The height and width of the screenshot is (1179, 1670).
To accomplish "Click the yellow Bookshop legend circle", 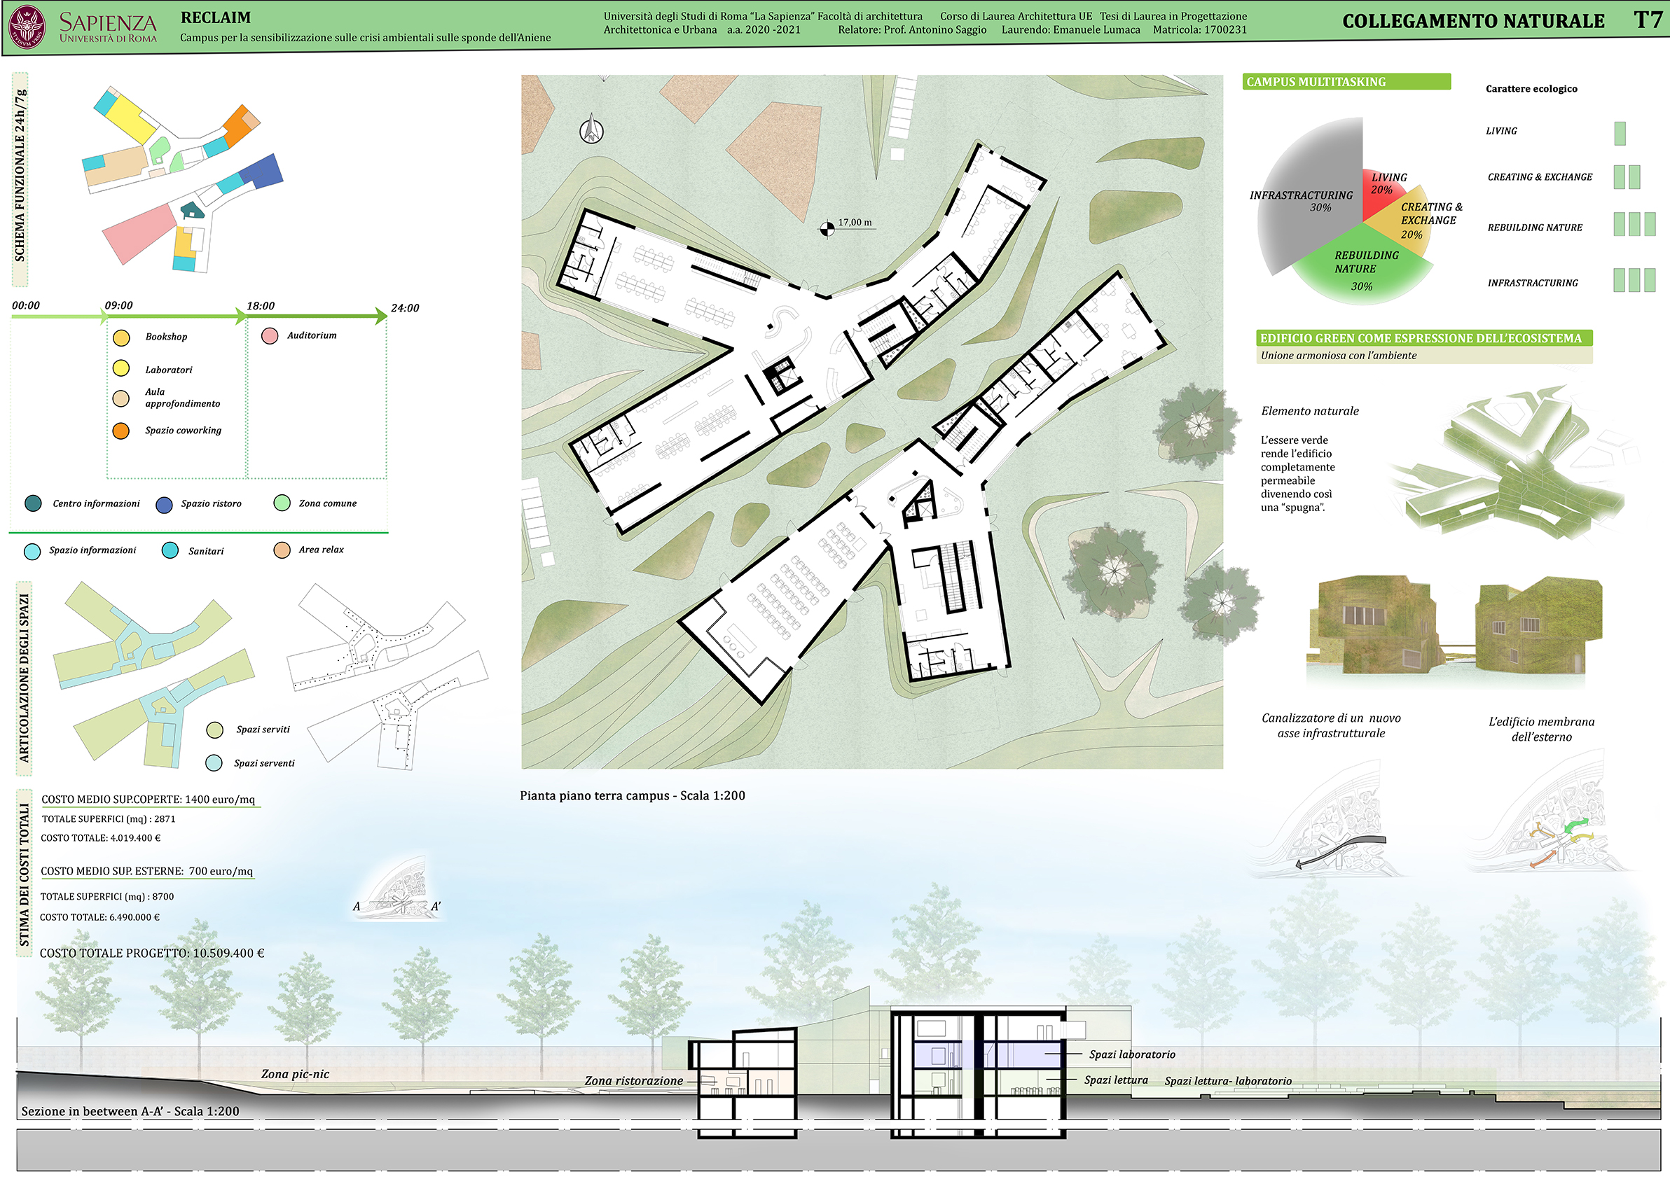I will (121, 337).
